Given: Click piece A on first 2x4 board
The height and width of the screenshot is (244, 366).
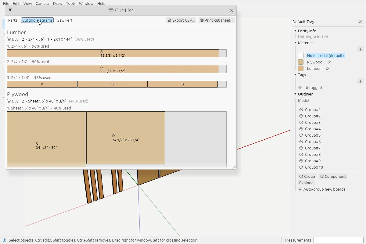Looking at the screenshot, I should click(113, 53).
